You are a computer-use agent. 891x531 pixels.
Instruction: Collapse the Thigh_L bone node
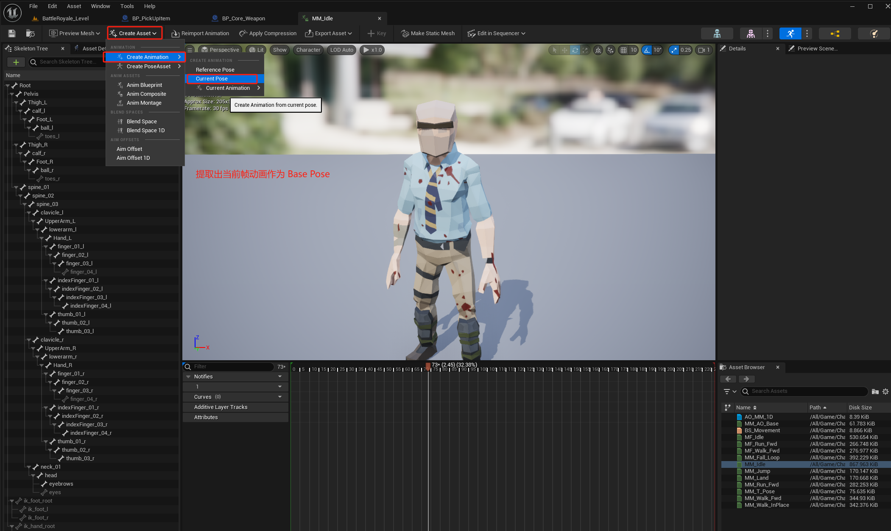[x=17, y=103]
